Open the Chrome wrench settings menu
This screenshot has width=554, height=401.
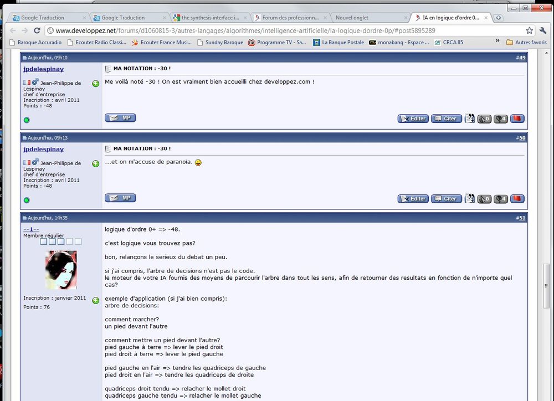point(542,30)
